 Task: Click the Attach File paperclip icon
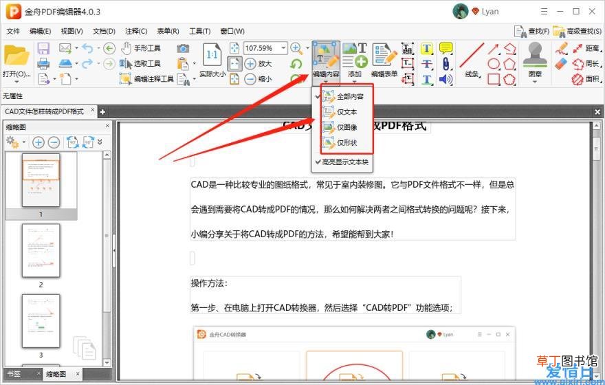[x=446, y=64]
